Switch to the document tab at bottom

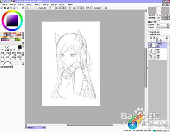35,128
